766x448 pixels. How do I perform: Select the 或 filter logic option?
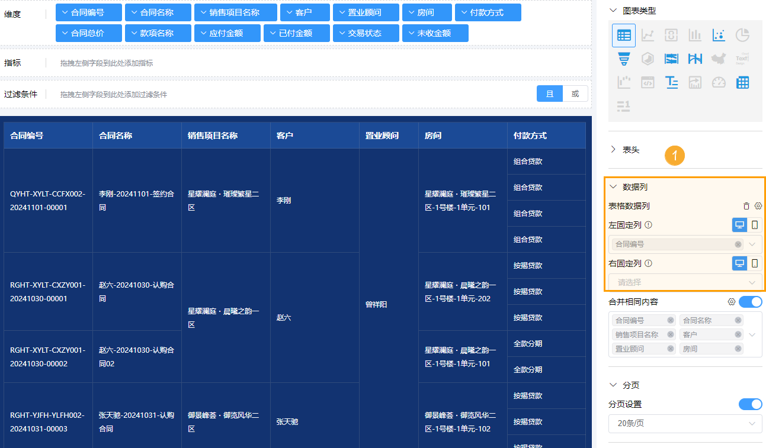pyautogui.click(x=575, y=93)
